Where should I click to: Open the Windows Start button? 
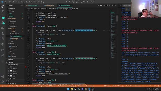[x=68, y=89]
